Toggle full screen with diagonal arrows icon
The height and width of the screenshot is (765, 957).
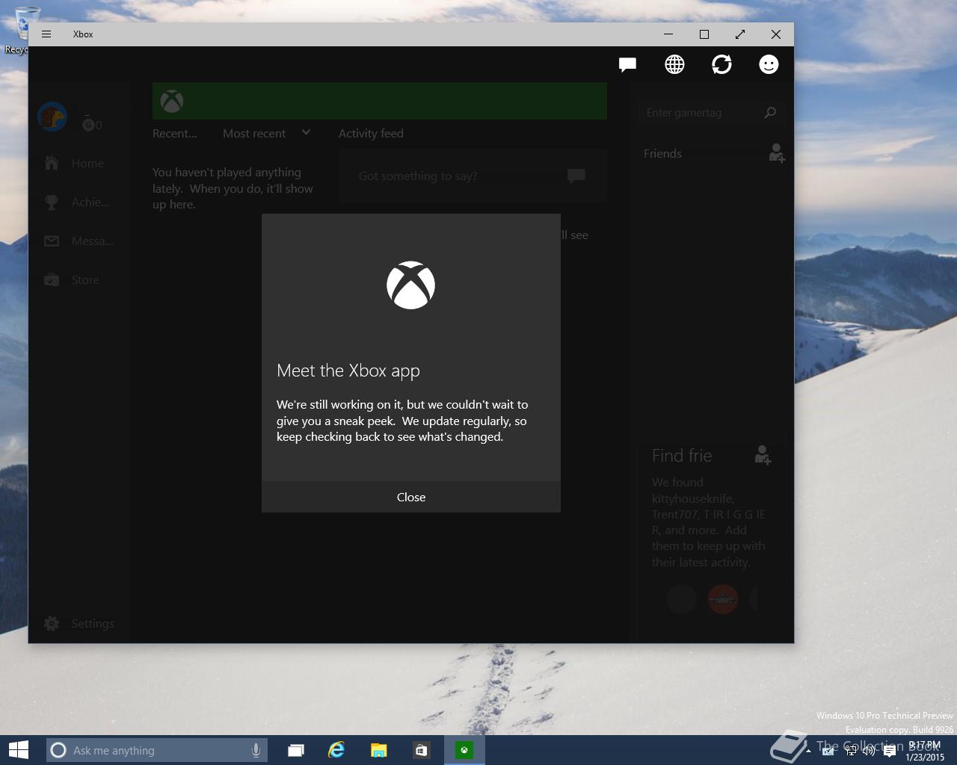tap(740, 34)
